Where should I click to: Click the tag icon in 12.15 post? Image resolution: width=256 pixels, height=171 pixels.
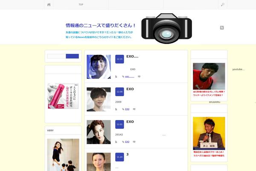click(123, 77)
